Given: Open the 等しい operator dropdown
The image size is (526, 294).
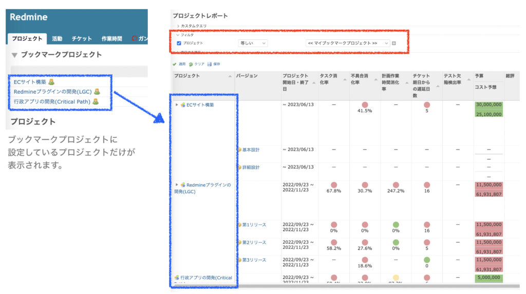Looking at the screenshot, I should tap(253, 43).
